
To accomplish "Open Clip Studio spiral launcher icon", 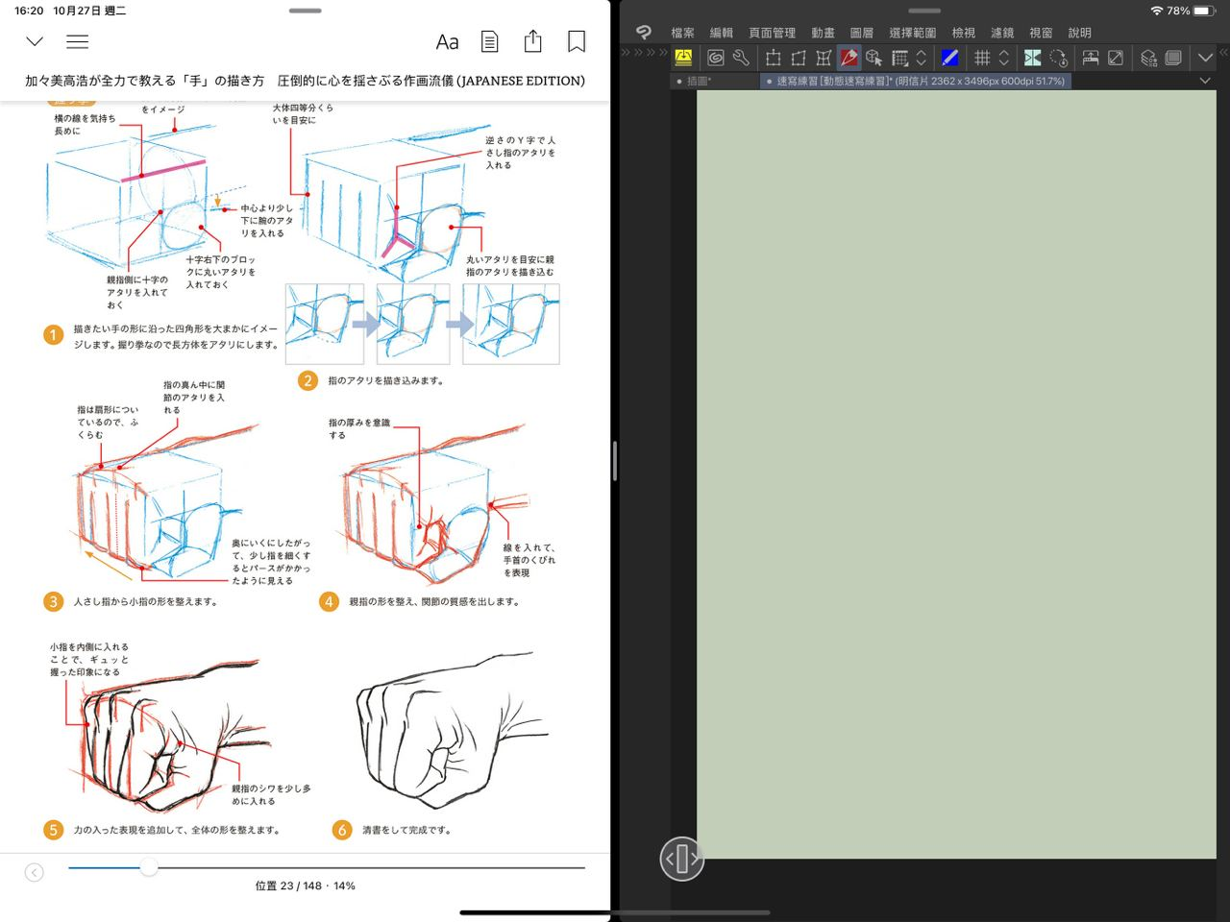I will click(716, 58).
